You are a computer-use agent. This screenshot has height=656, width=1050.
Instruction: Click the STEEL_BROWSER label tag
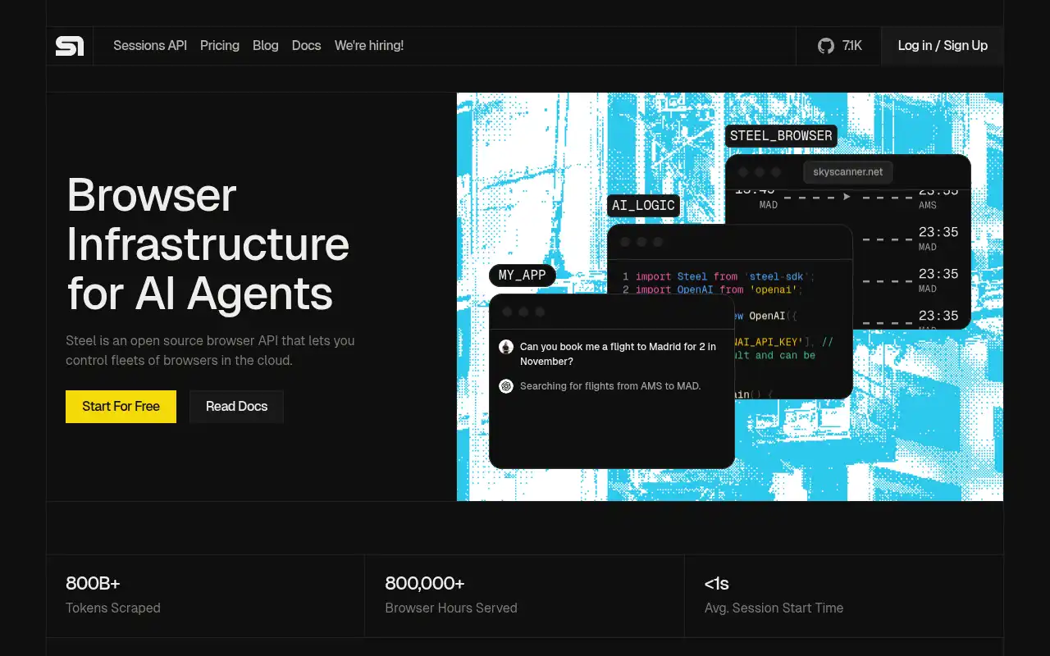pos(781,136)
